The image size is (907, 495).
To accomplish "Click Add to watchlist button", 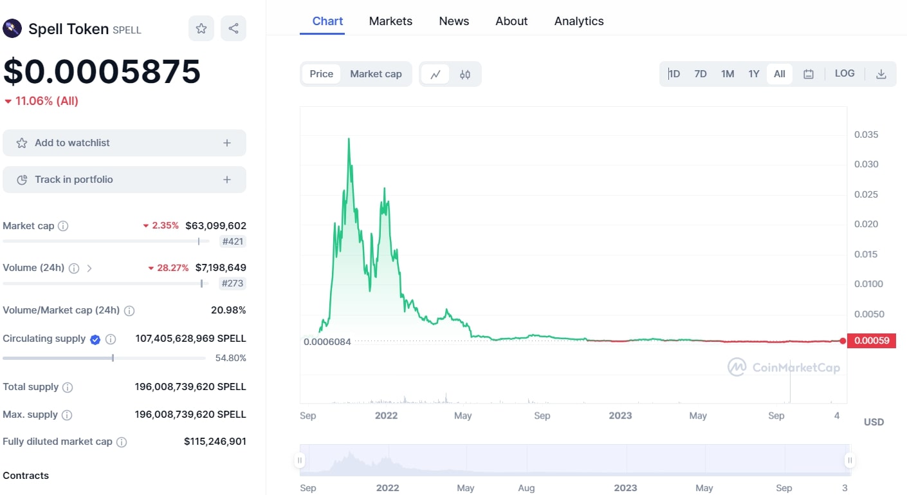I will tap(124, 143).
